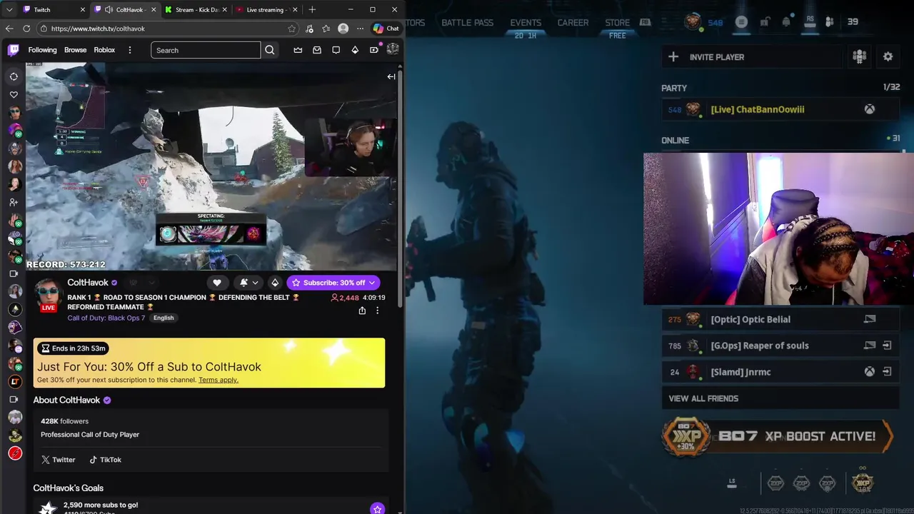Open the game hamburger menu icon
The image size is (914, 514).
click(x=741, y=22)
